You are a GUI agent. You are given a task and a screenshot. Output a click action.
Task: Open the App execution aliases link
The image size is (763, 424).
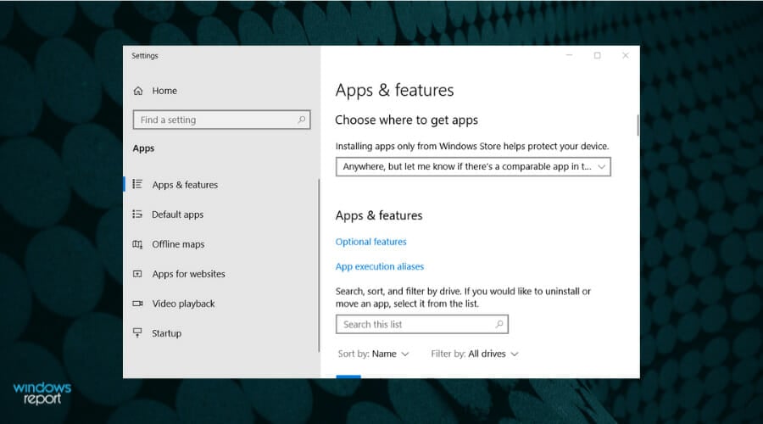(x=380, y=266)
